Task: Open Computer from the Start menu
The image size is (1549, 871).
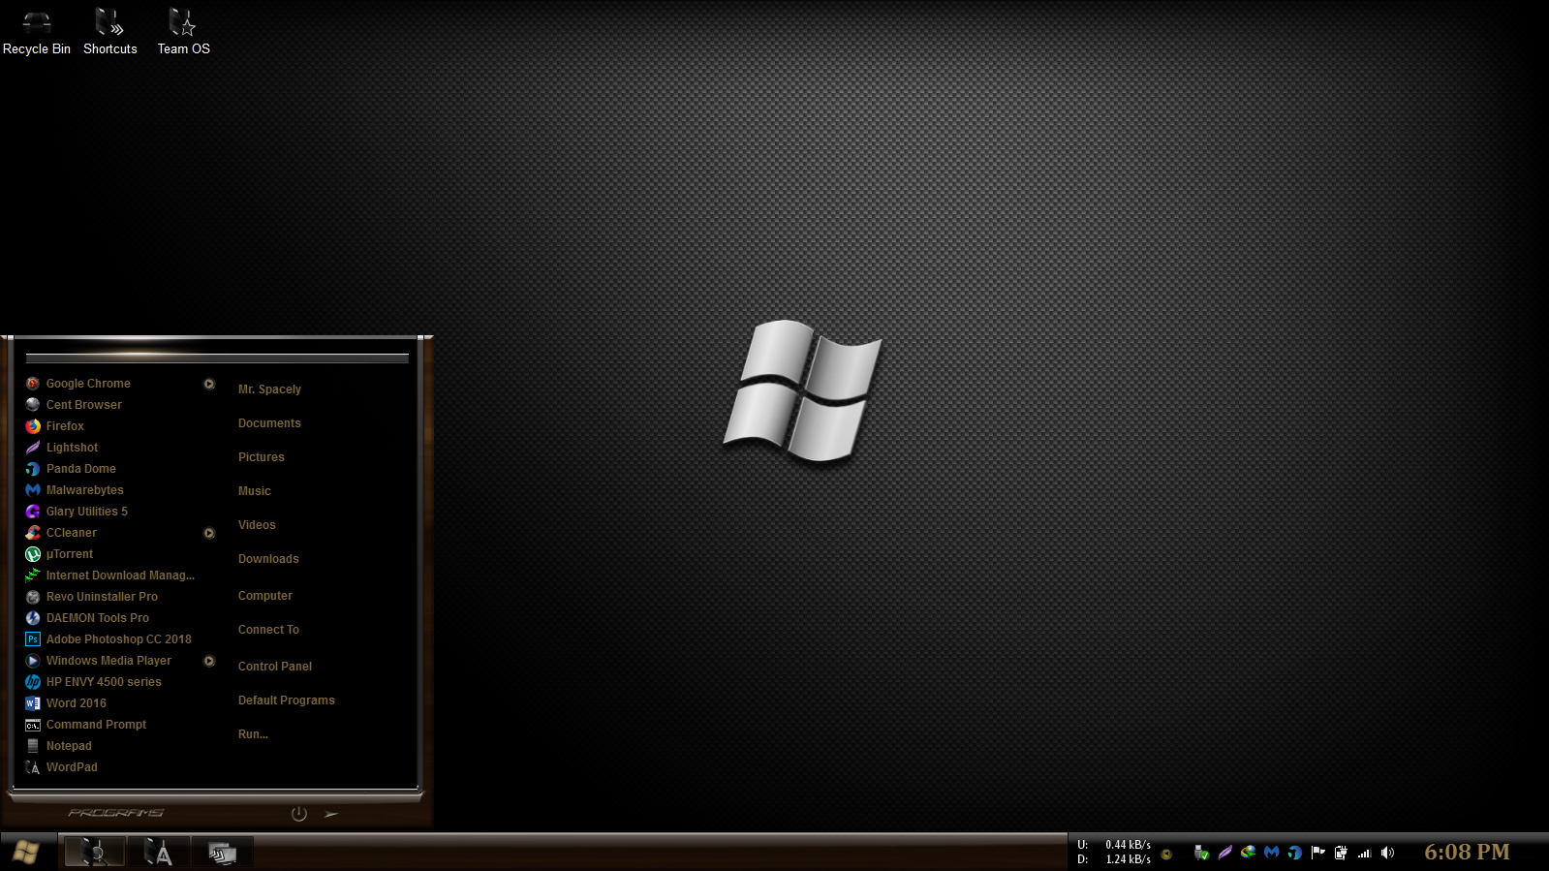Action: coord(265,596)
